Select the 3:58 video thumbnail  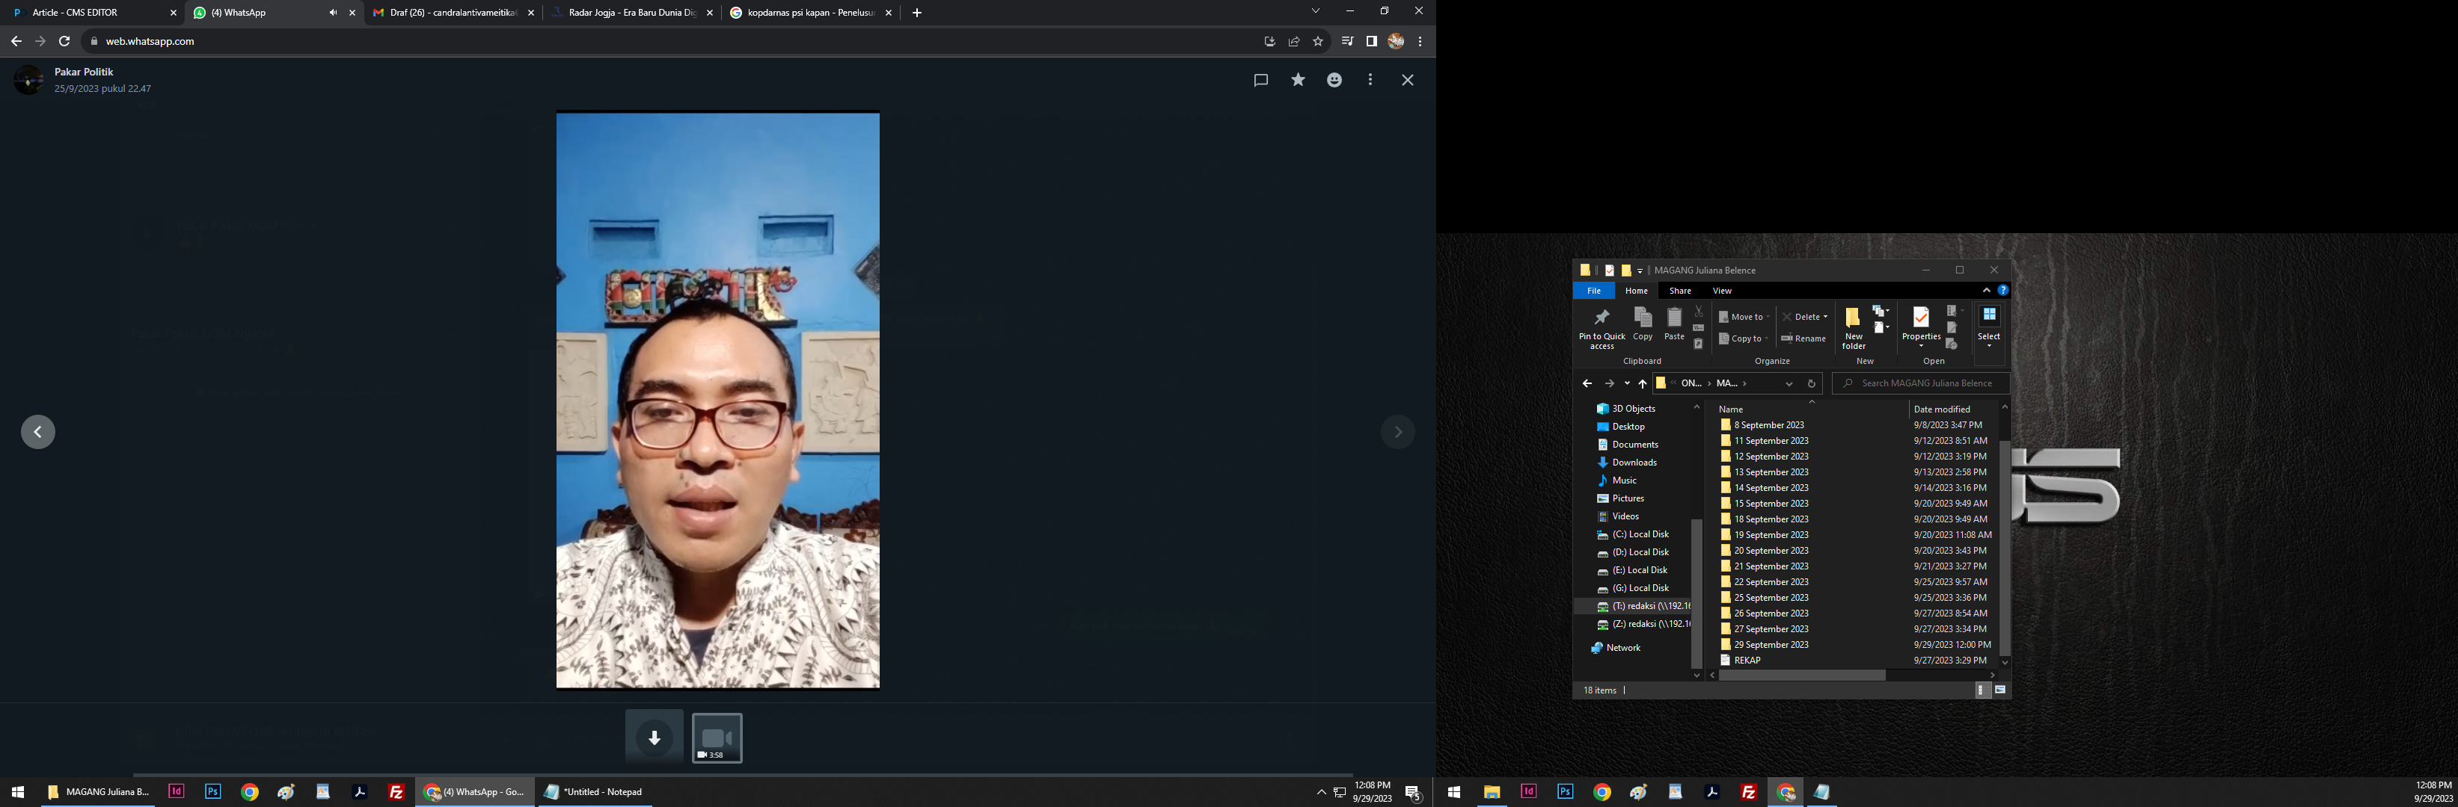(x=717, y=738)
